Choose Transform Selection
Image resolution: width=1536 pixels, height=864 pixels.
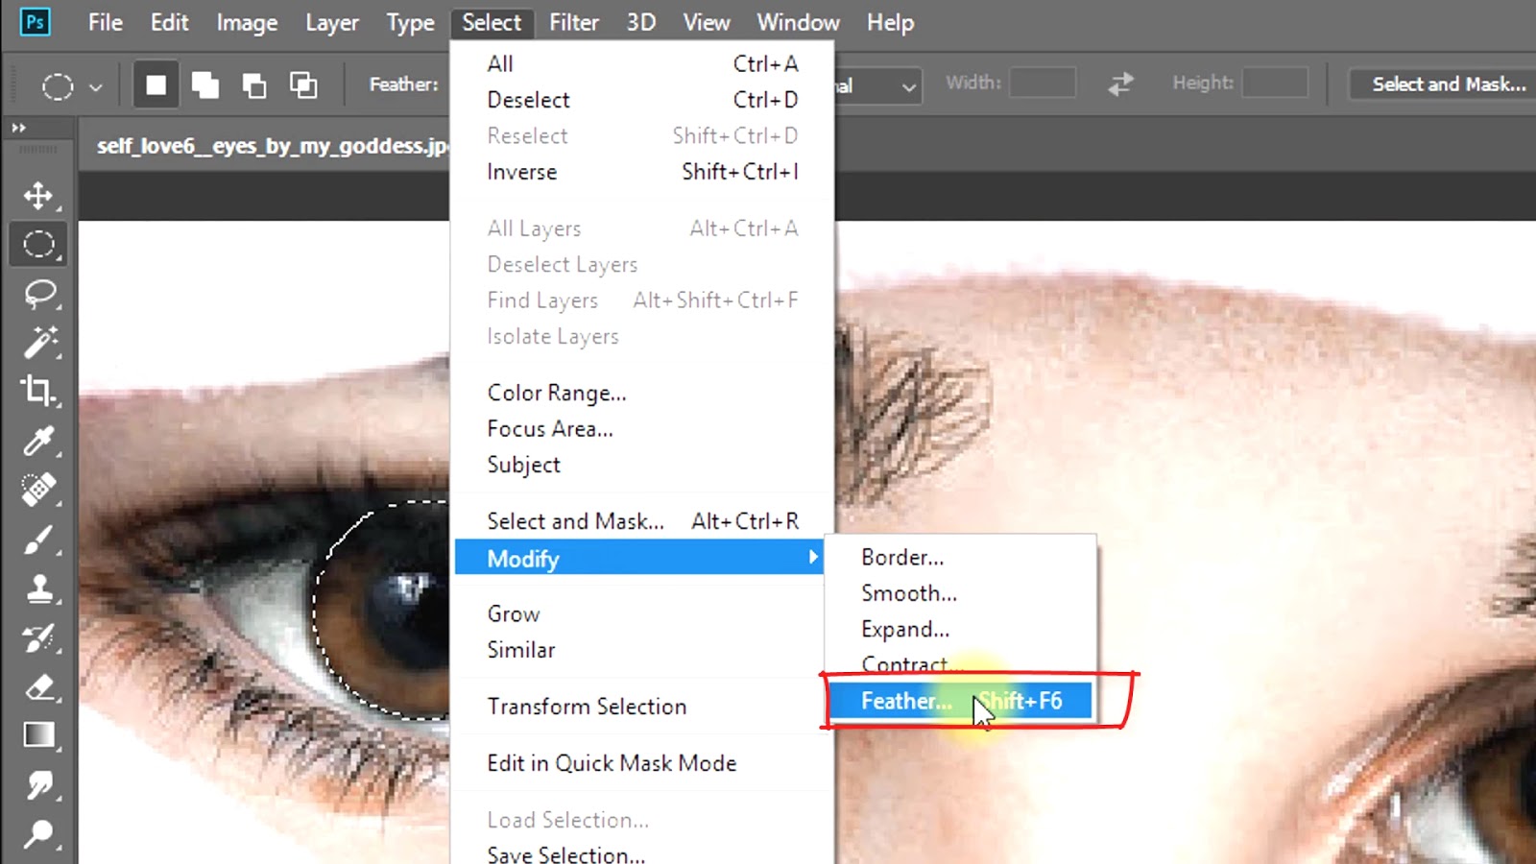[x=641, y=707]
